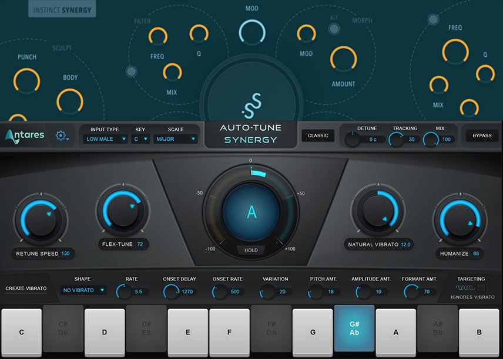
Task: Click the Detune value 0 c
Action: (x=373, y=139)
